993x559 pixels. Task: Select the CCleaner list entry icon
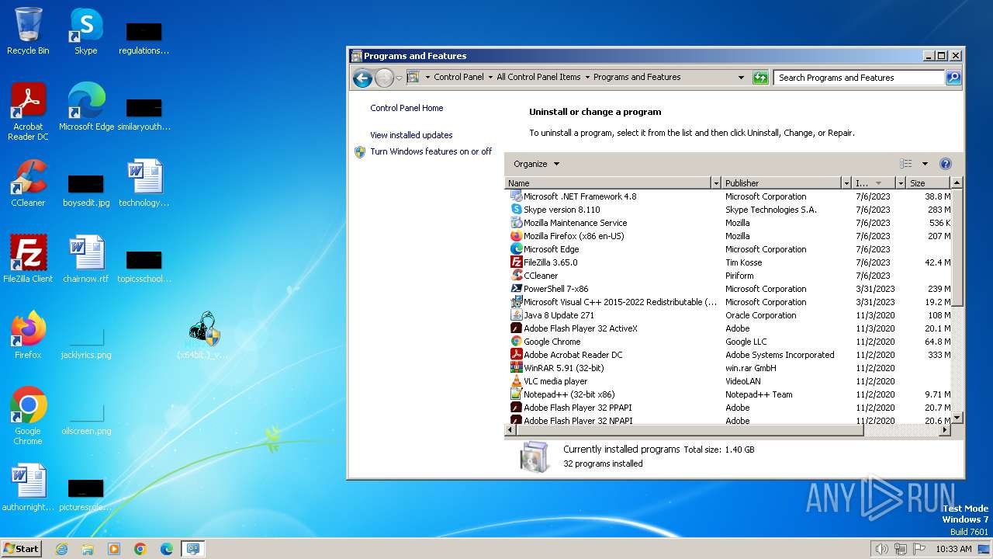pos(517,276)
